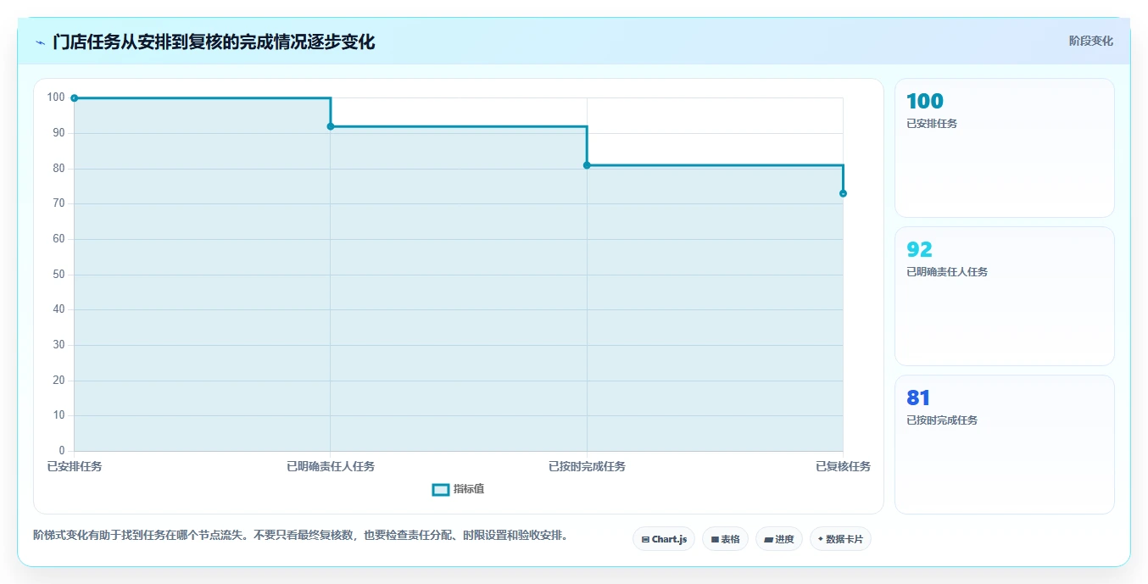Click the 表格 tag pill
Viewport: 1148px width, 584px height.
[x=725, y=539]
